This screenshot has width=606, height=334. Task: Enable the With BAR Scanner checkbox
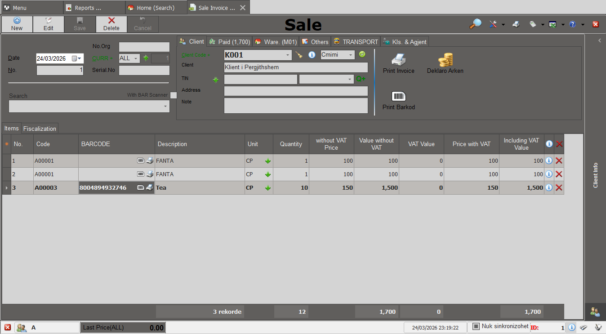pos(174,95)
